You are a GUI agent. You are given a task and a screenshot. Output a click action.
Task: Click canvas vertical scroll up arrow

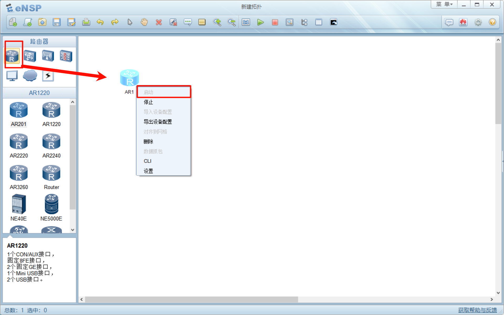pos(498,40)
